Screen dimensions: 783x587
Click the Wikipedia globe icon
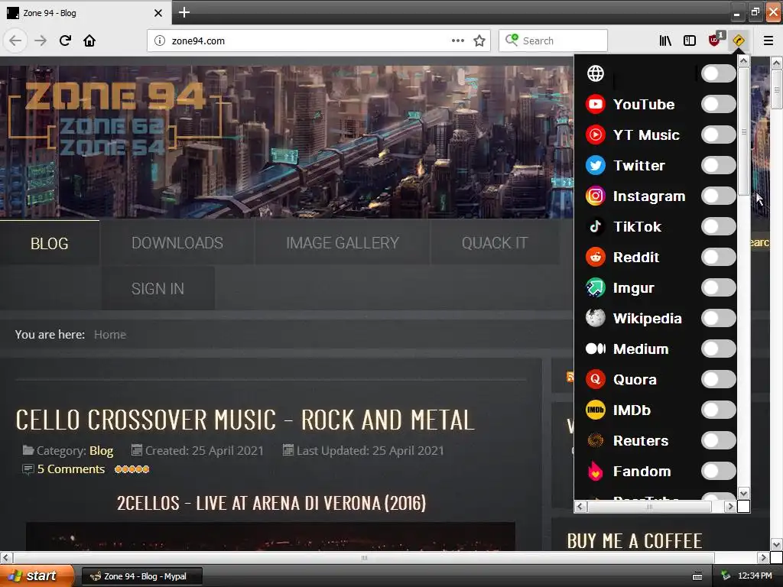(x=595, y=318)
